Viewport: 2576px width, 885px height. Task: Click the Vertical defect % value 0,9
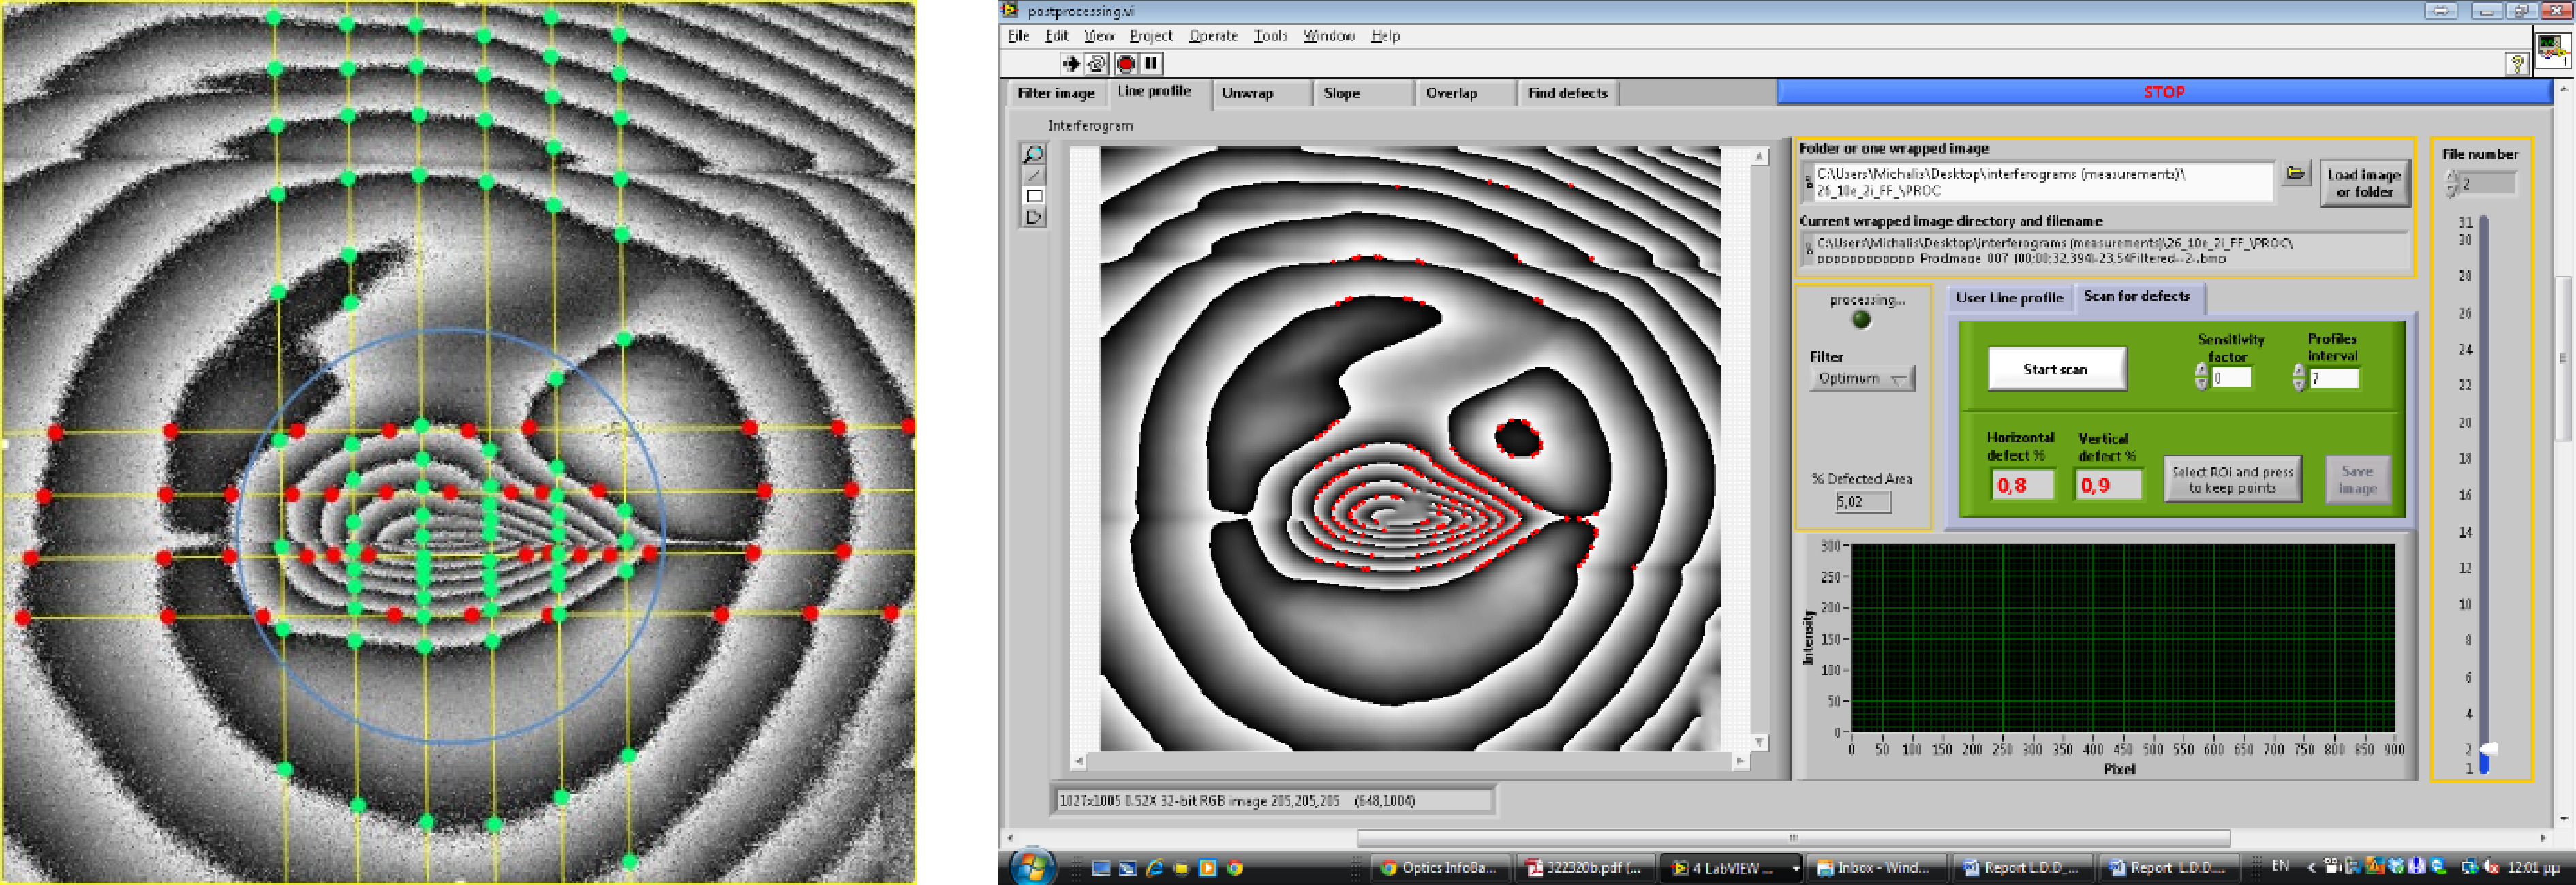coord(2109,485)
